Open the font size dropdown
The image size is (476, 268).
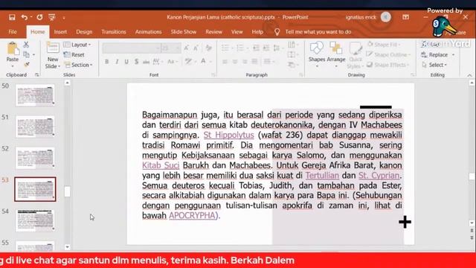(178, 48)
